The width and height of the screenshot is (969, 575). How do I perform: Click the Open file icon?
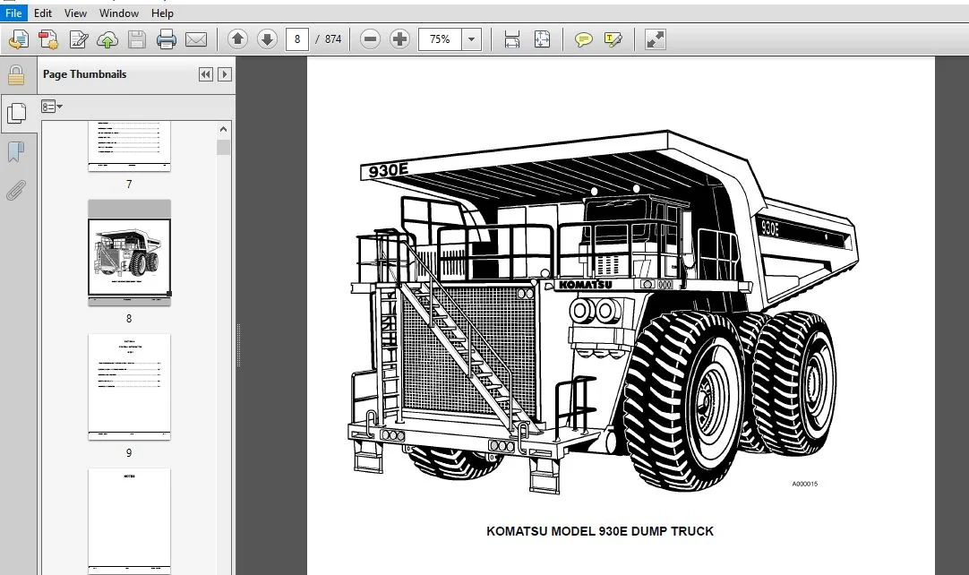19,39
